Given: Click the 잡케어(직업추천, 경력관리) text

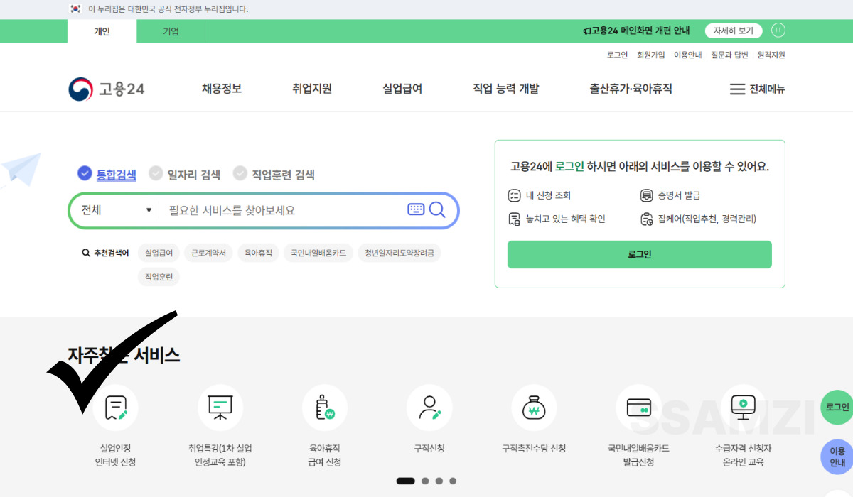Looking at the screenshot, I should (x=707, y=219).
